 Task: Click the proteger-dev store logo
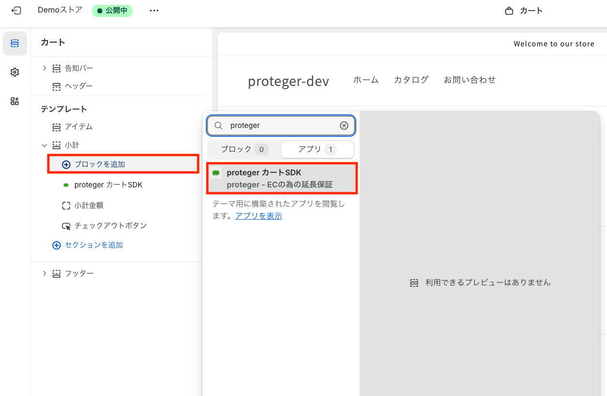(x=289, y=82)
